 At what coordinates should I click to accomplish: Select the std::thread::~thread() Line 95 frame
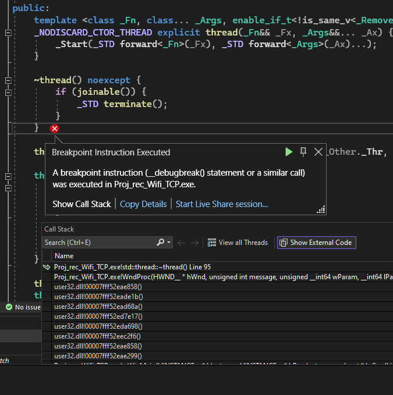click(x=217, y=267)
